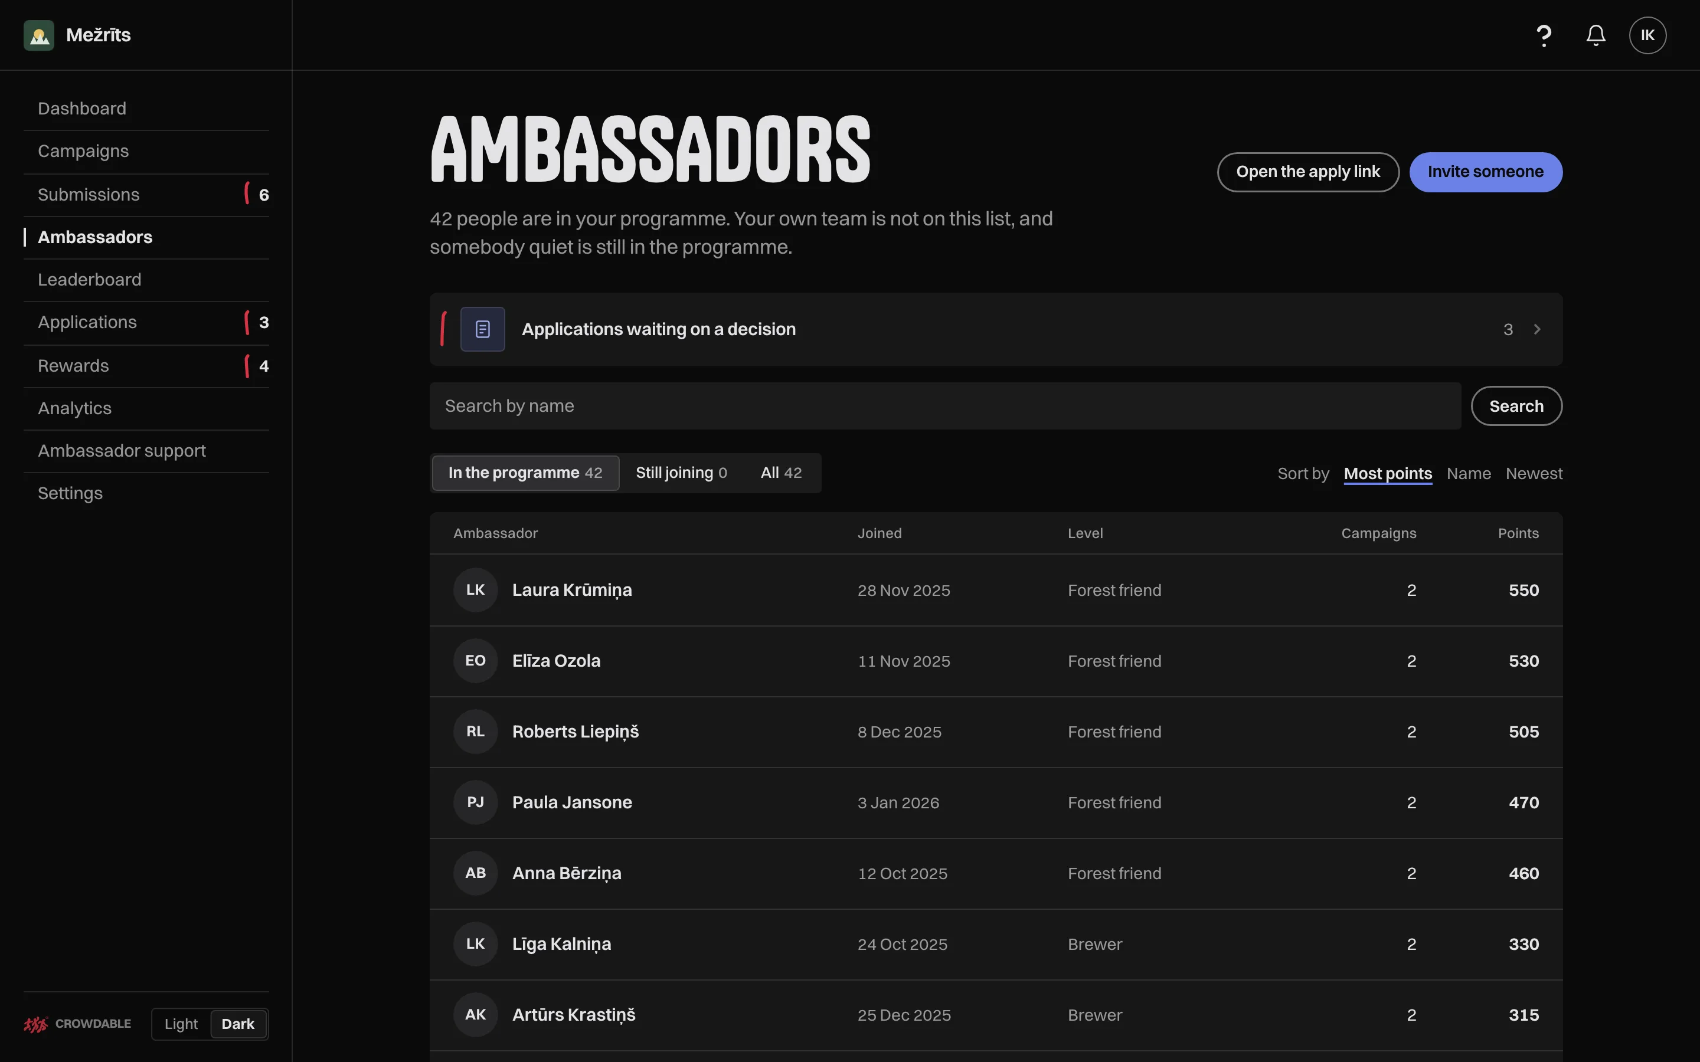Click Paula Jansone's PJ avatar
This screenshot has width=1700, height=1062.
pos(476,802)
